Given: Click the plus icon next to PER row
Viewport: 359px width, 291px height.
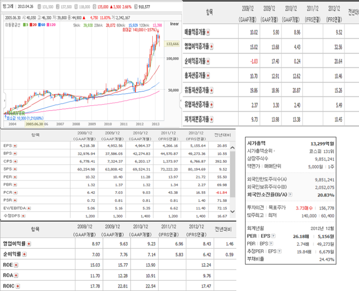Looking at the screenshot, I should [15, 177].
